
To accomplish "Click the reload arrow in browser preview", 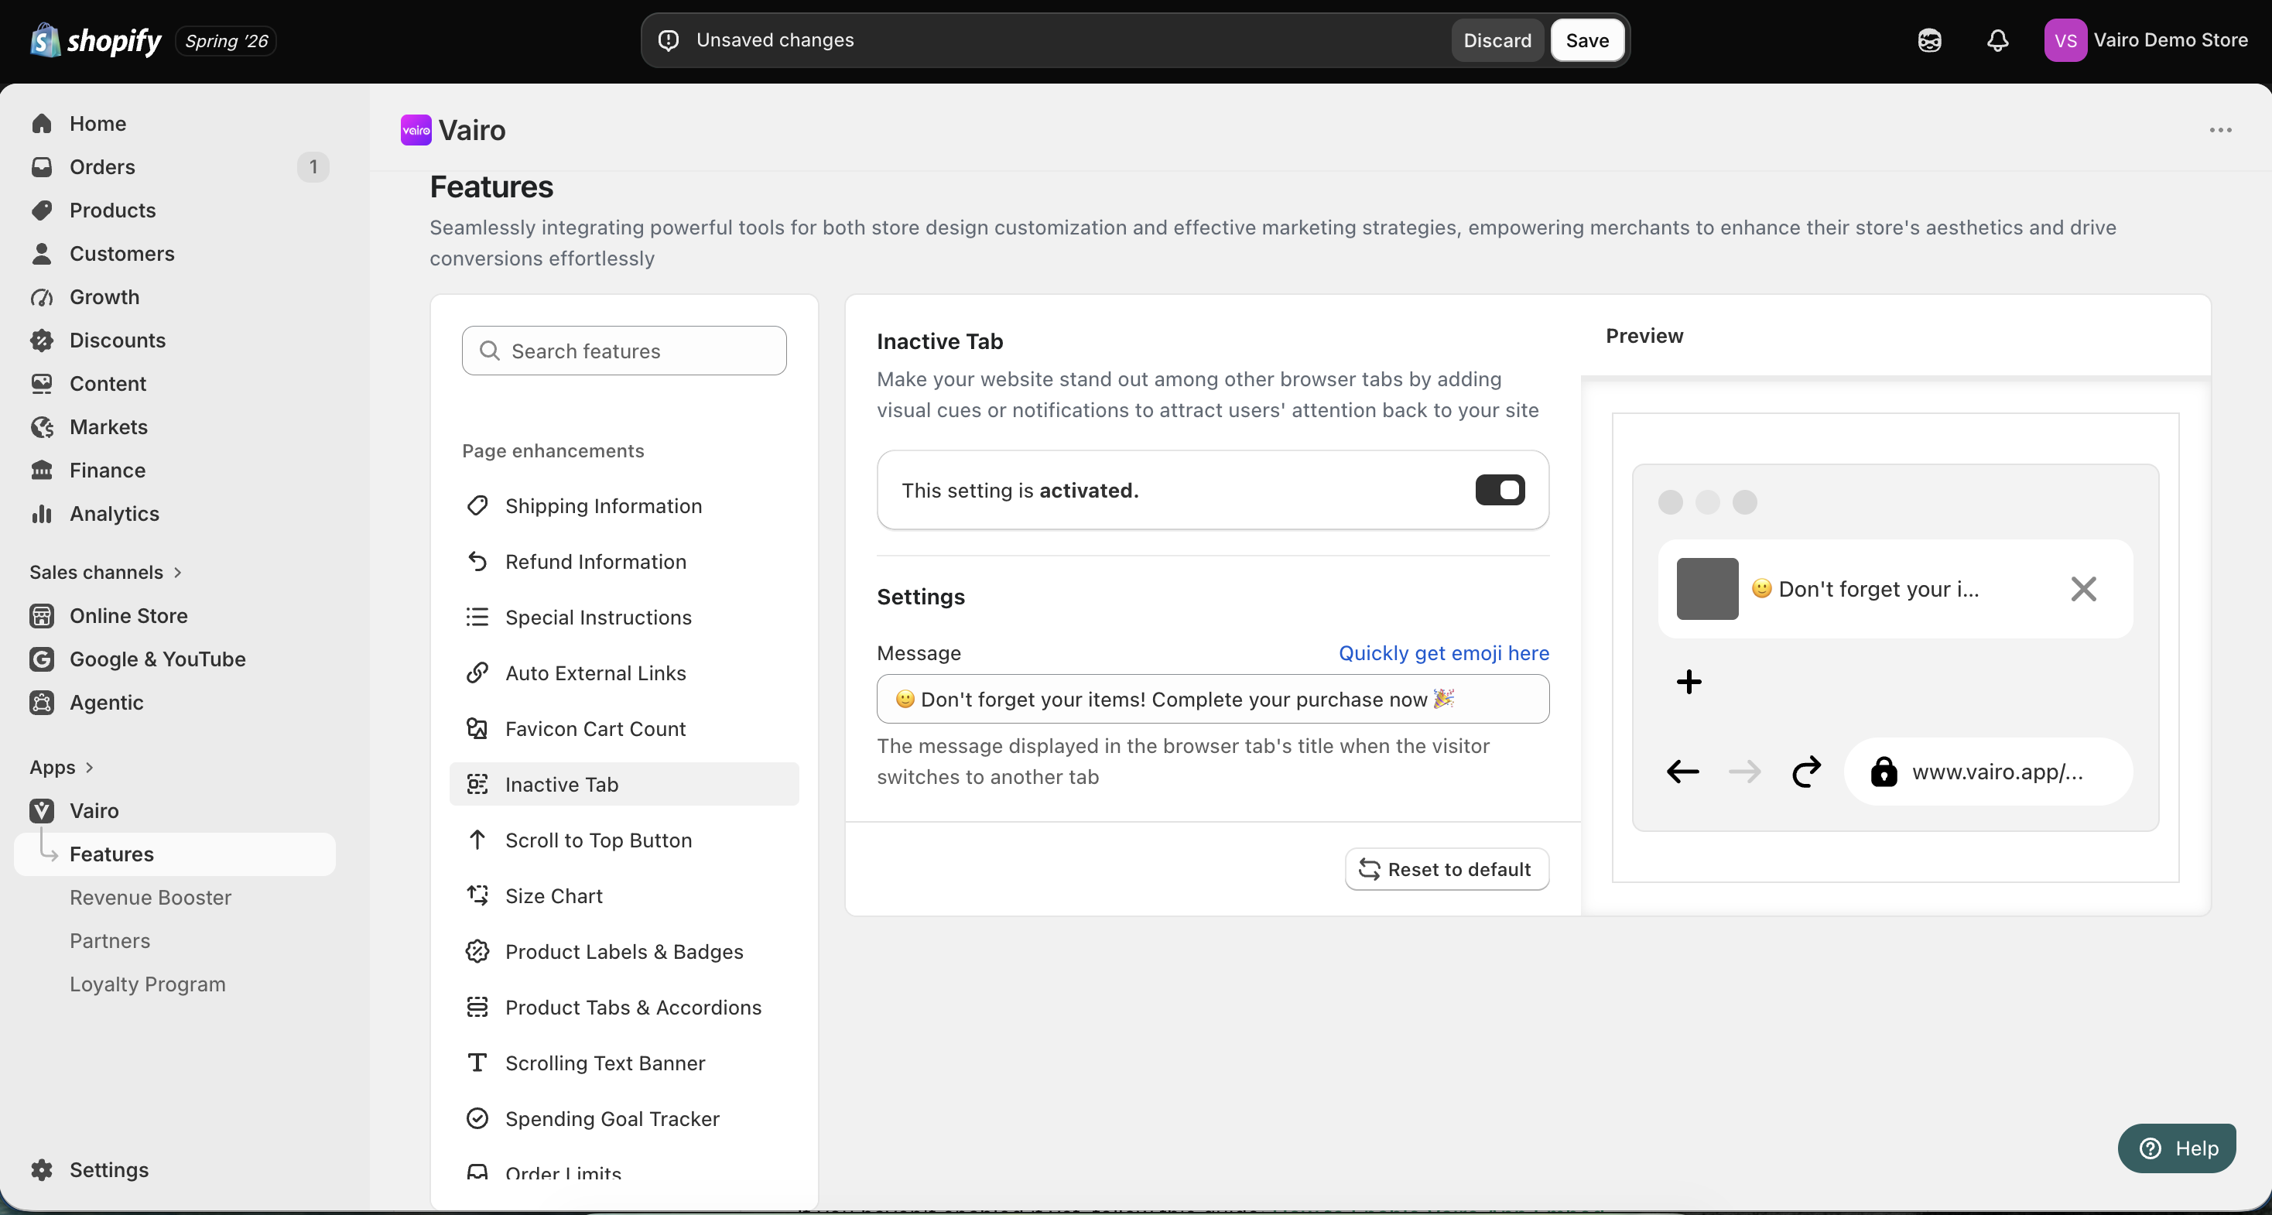I will (x=1805, y=771).
